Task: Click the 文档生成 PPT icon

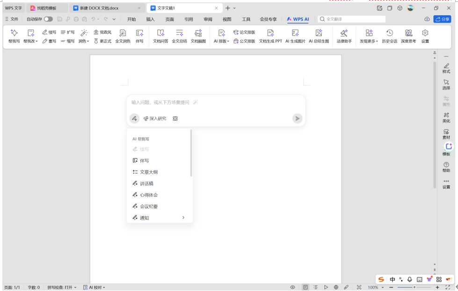Action: pos(270,36)
